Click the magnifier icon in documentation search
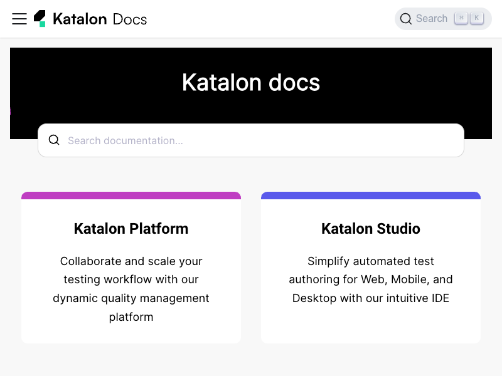The height and width of the screenshot is (376, 502). coord(54,140)
